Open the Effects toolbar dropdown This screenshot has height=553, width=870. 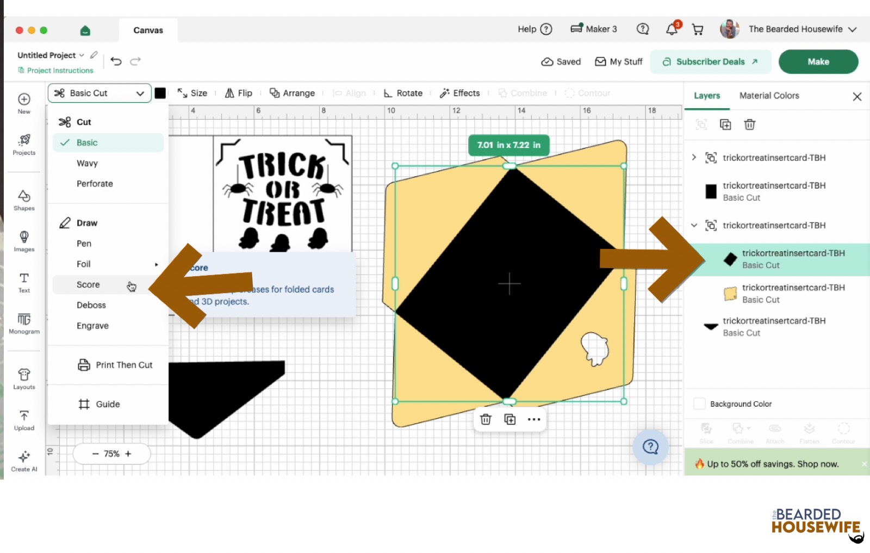click(460, 93)
